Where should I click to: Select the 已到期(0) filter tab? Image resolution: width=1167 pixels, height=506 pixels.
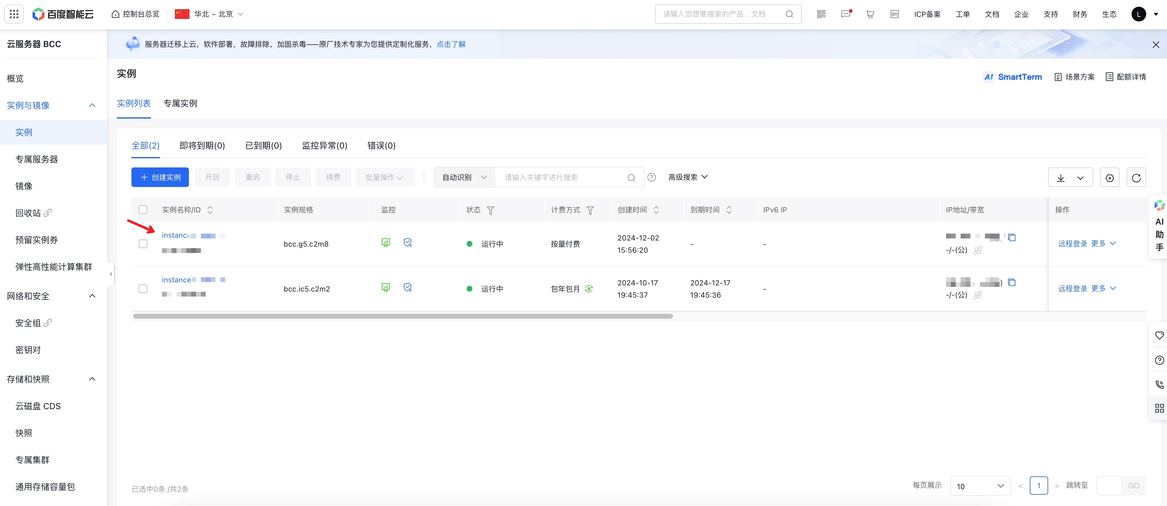[263, 145]
